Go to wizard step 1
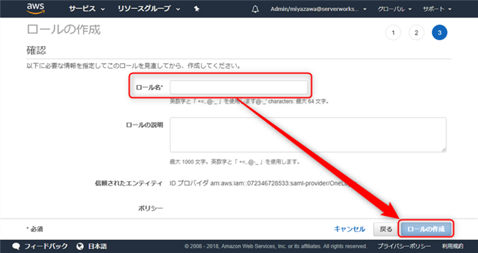Image resolution: width=478 pixels, height=253 pixels. coord(393,32)
